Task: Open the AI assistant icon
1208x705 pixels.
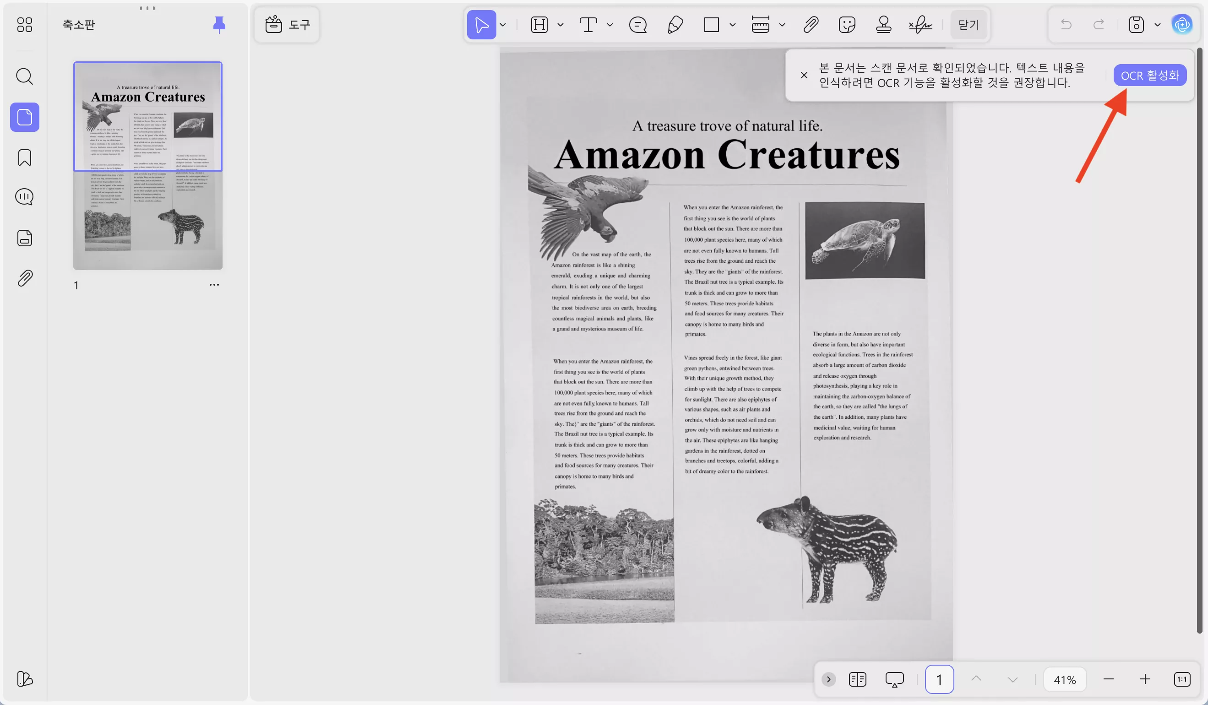Action: pyautogui.click(x=1181, y=24)
